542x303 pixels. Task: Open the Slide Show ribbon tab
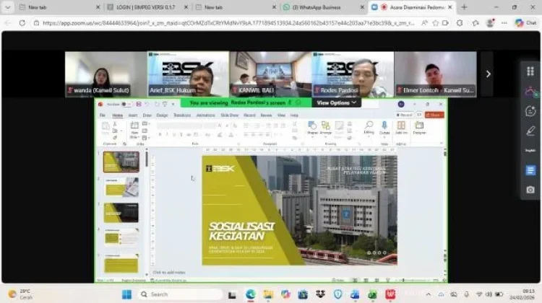(230, 115)
